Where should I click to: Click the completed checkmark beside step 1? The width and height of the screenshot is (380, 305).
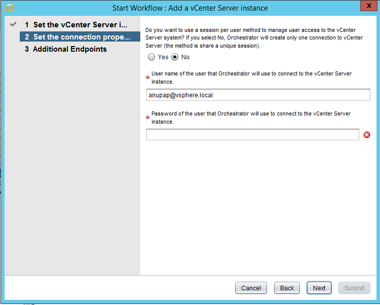13,24
